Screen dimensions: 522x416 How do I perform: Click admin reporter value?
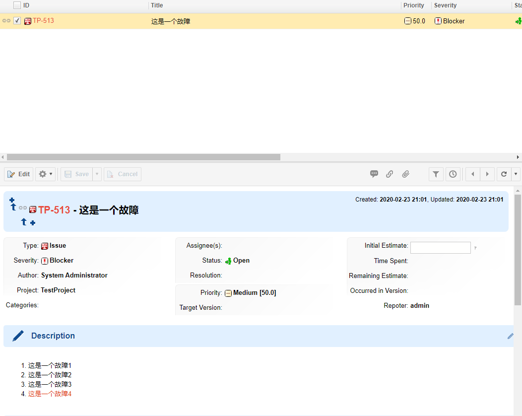419,305
